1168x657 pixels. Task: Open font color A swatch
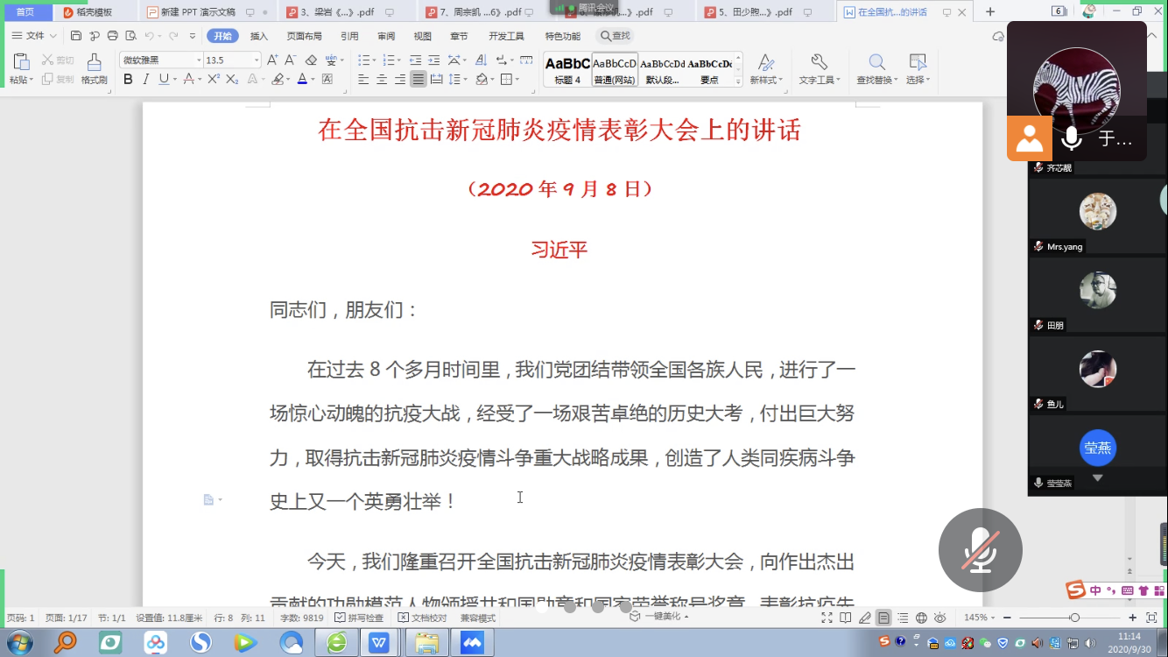tap(301, 79)
